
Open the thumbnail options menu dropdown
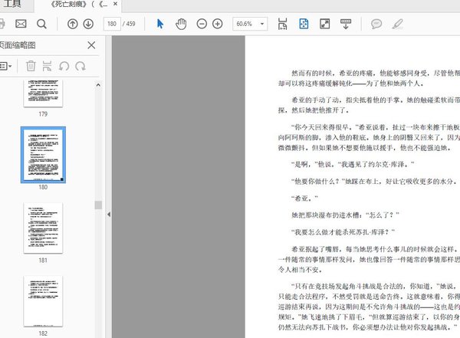tap(5, 66)
